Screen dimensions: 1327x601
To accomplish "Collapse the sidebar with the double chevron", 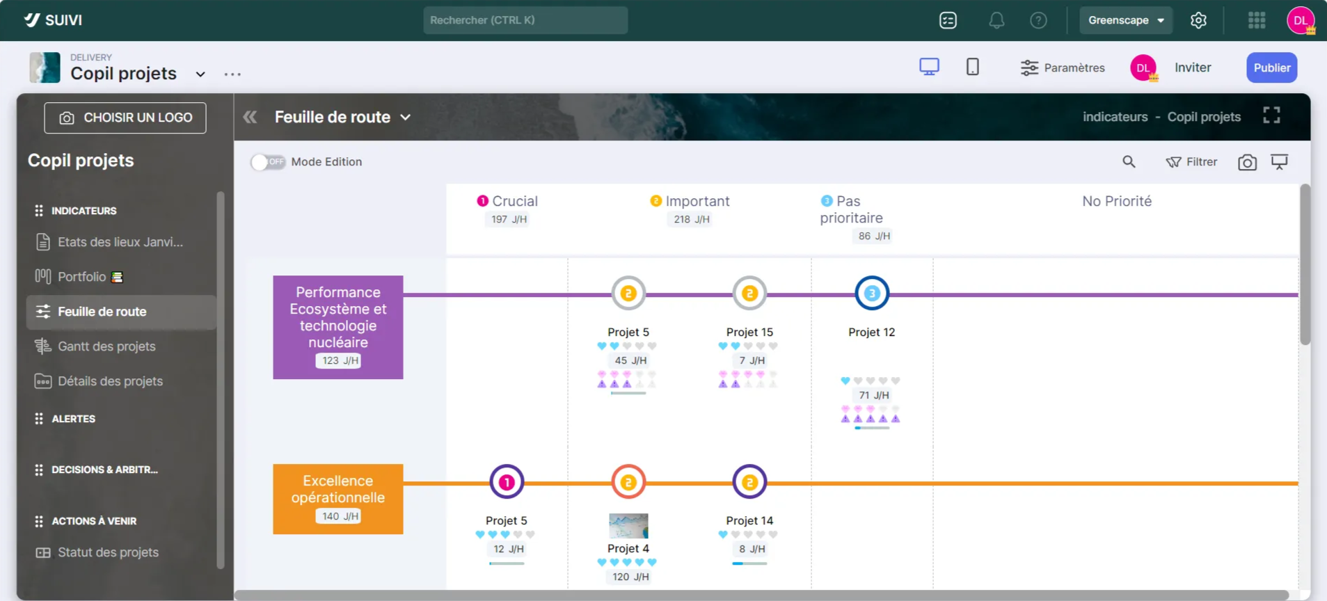I will [250, 117].
